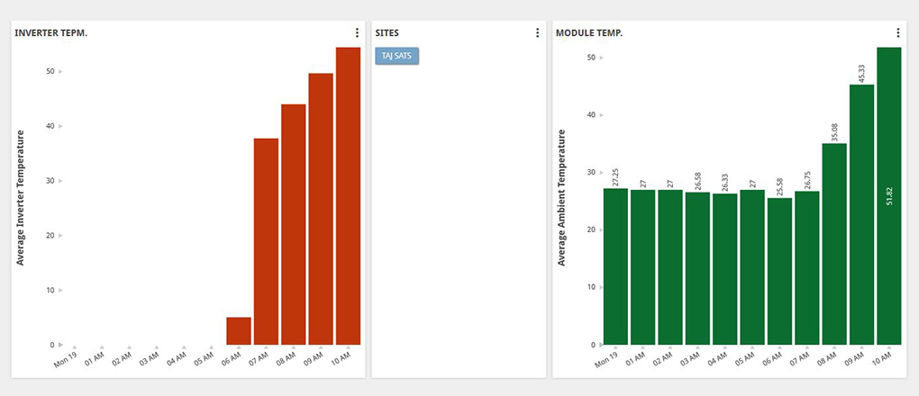
Task: Select the 08 AM inverter temperature bar
Action: (294, 225)
